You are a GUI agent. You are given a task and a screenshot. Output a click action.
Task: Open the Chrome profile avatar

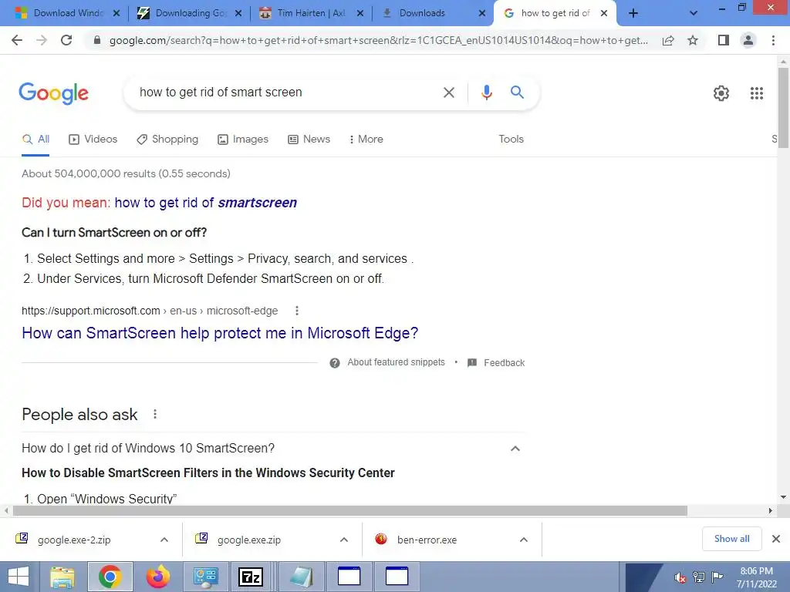click(x=748, y=40)
